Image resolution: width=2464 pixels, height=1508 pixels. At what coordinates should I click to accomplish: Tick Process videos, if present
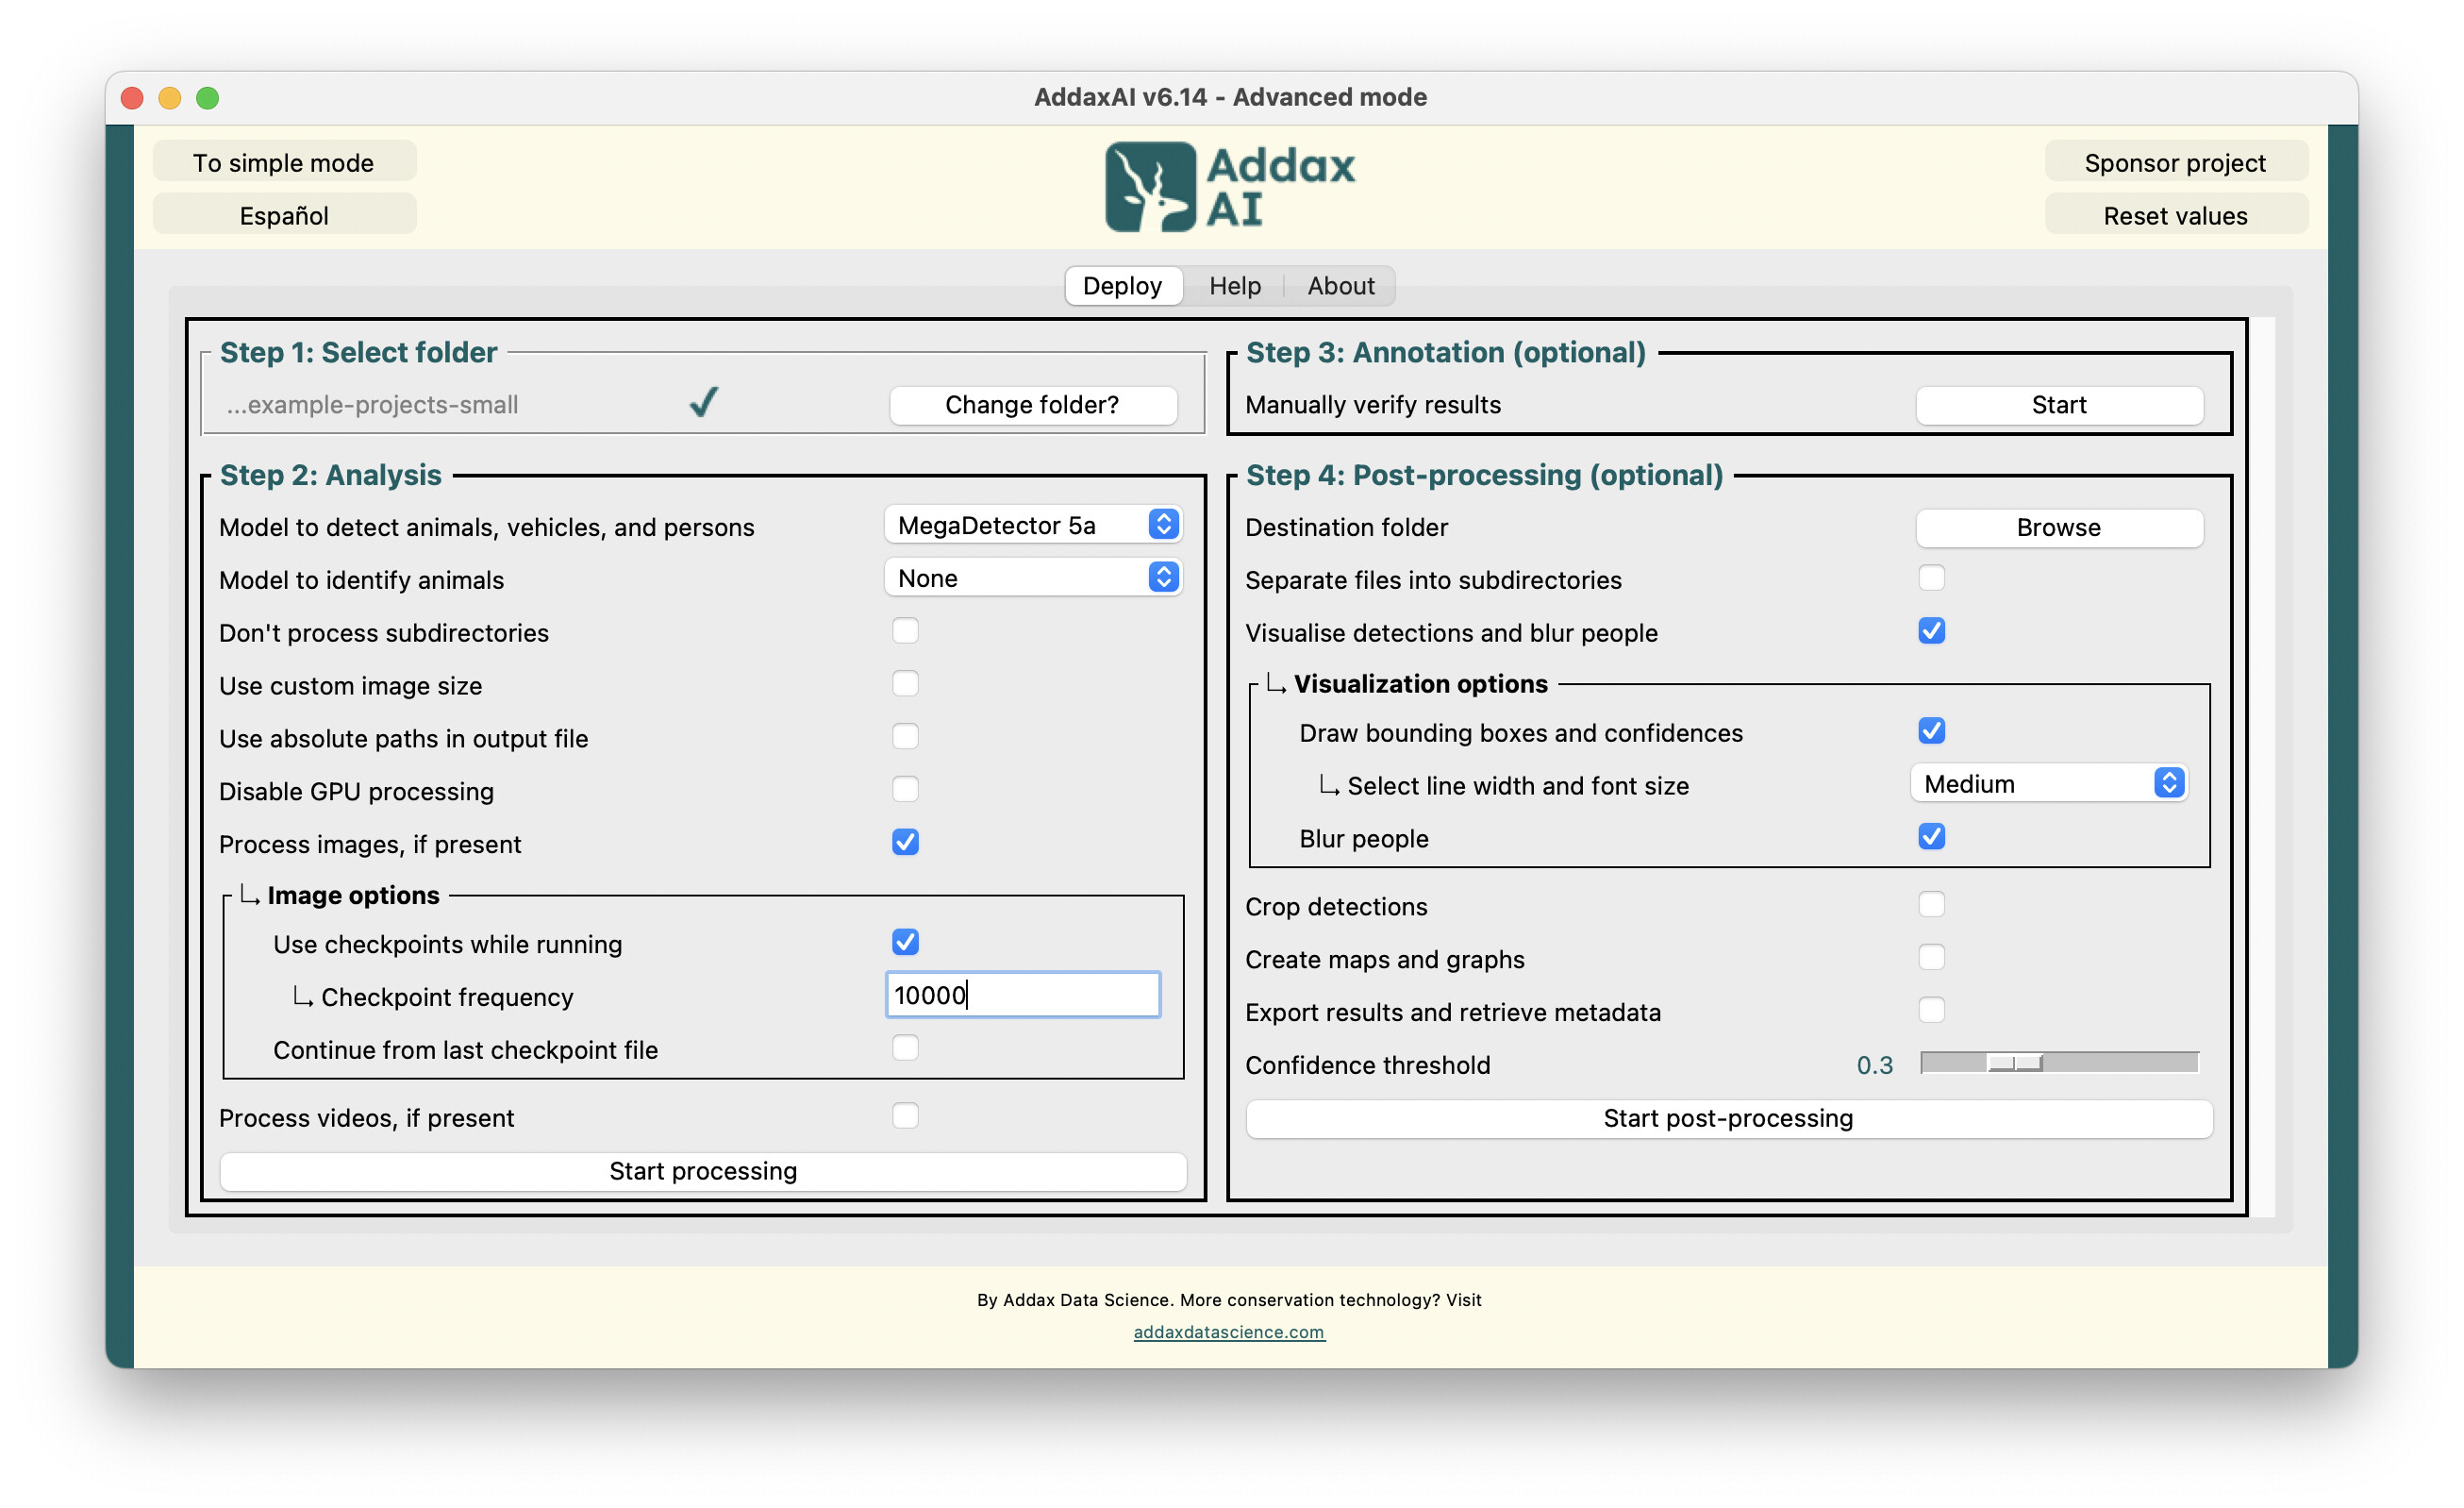905,1116
